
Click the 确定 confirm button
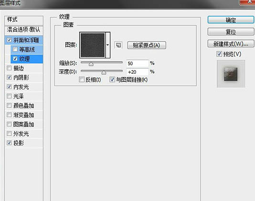(x=231, y=20)
